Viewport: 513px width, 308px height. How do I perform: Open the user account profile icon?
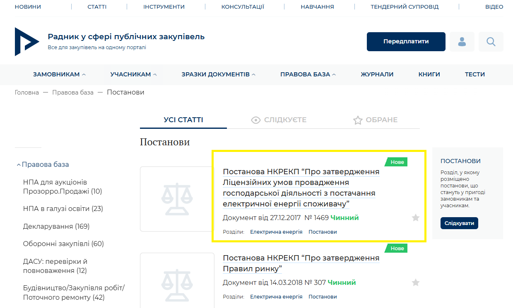click(x=462, y=42)
